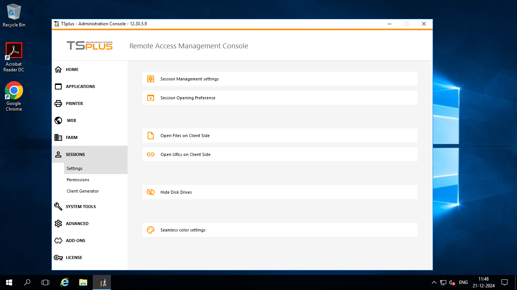Open the Hide Disk Drives option

(x=176, y=192)
